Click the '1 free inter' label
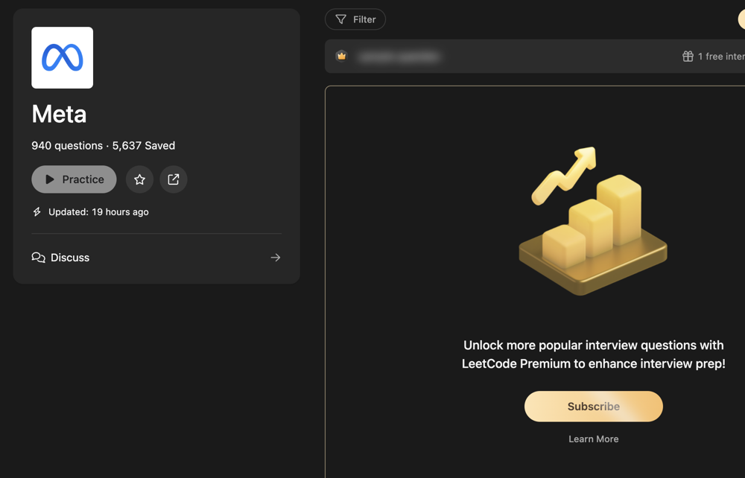745x478 pixels. coord(720,57)
